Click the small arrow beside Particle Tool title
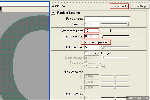This screenshot has width=150, height=100. (51, 2)
